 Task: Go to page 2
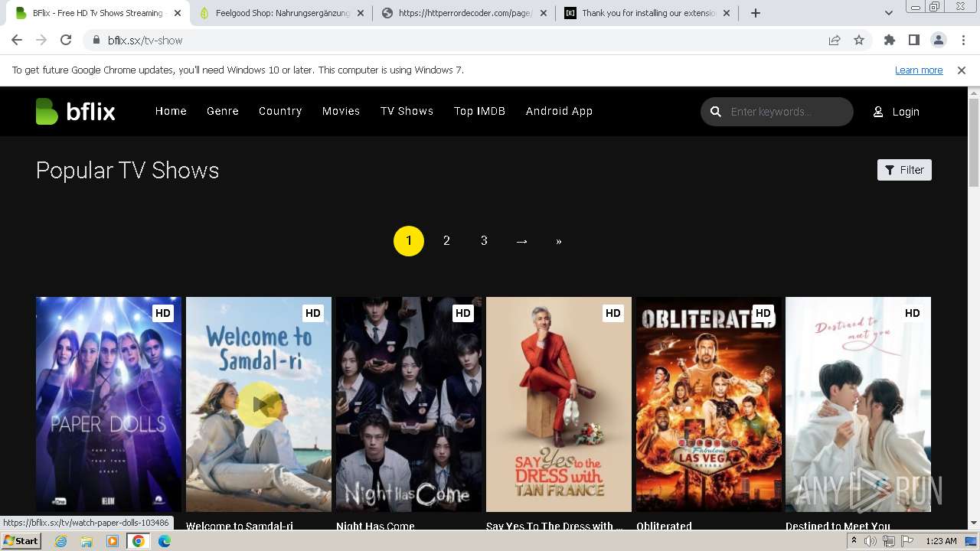point(446,241)
